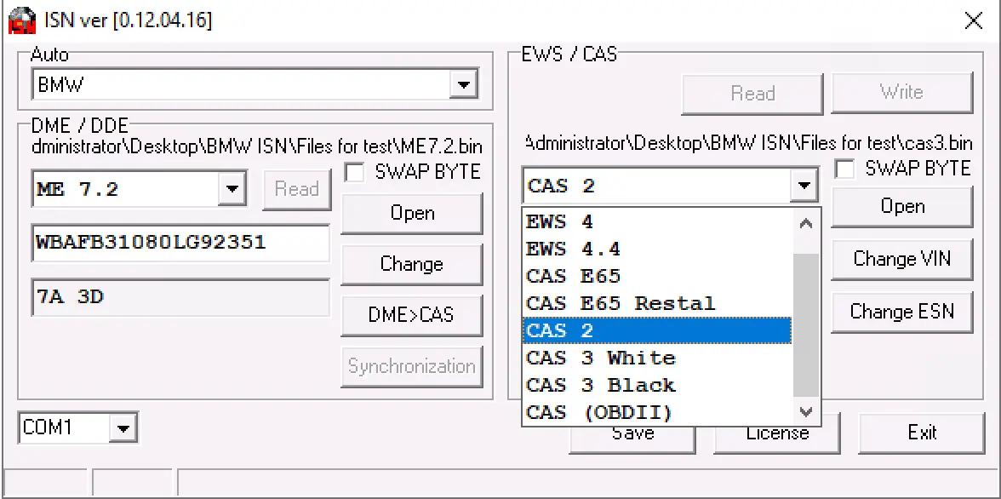Image resolution: width=1001 pixels, height=499 pixels.
Task: Click the DME Open button
Action: tap(412, 213)
